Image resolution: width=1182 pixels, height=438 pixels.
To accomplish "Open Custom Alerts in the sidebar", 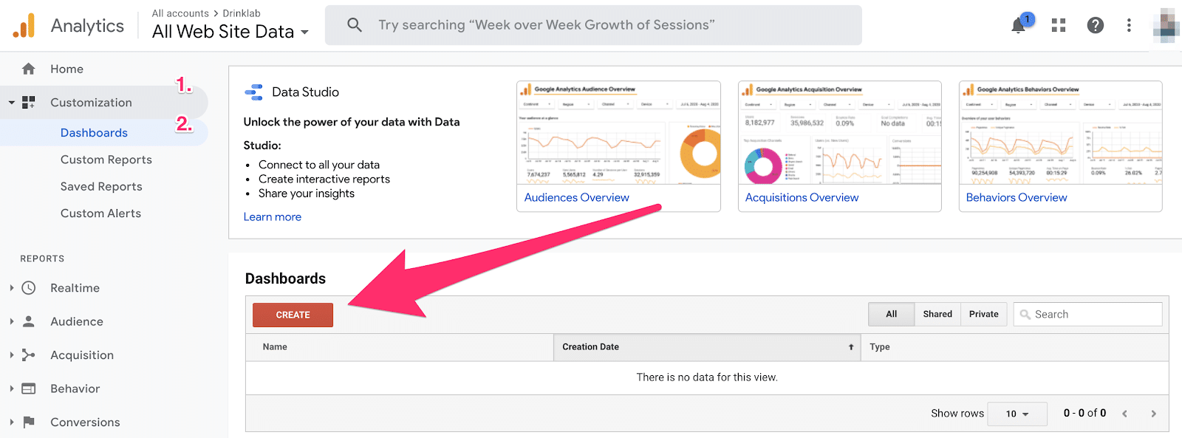I will [100, 213].
